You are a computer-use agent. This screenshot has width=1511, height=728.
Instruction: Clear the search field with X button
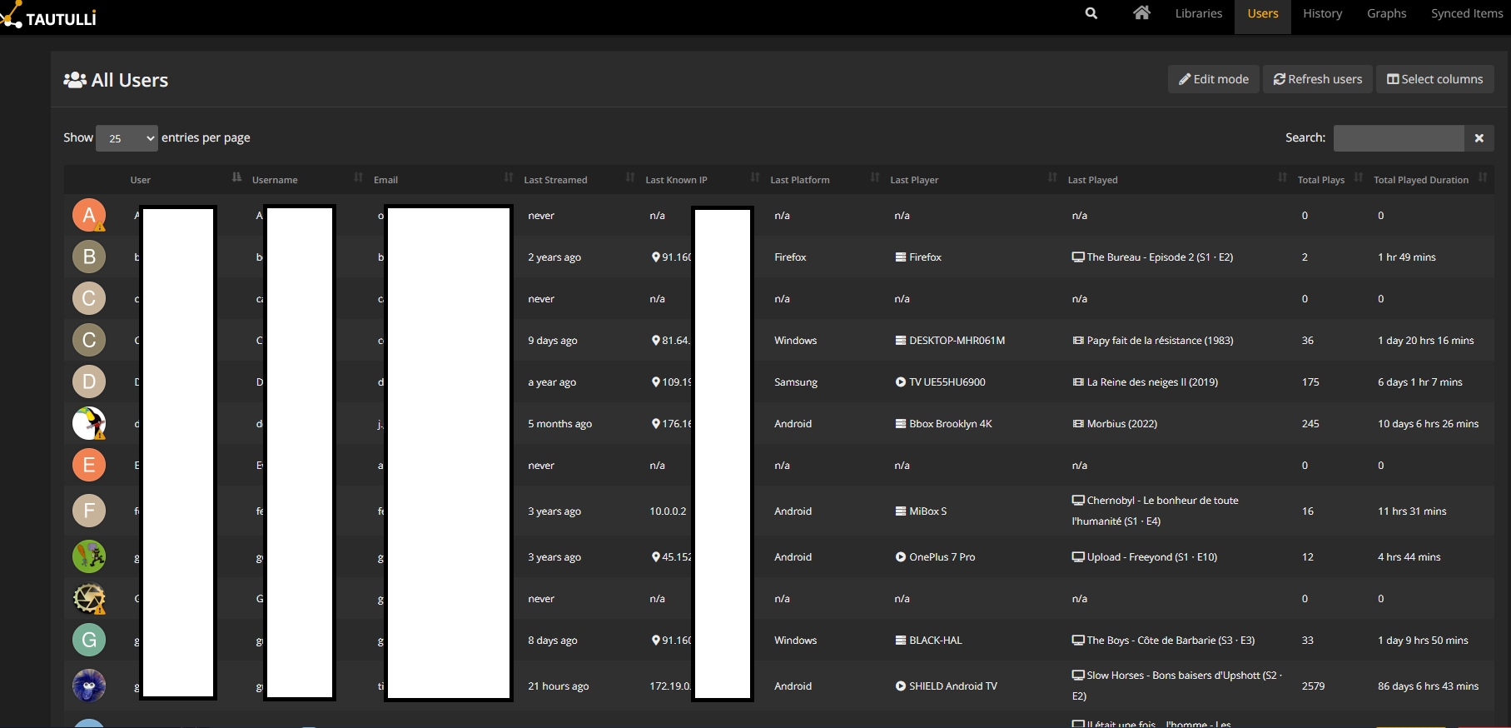click(1479, 138)
